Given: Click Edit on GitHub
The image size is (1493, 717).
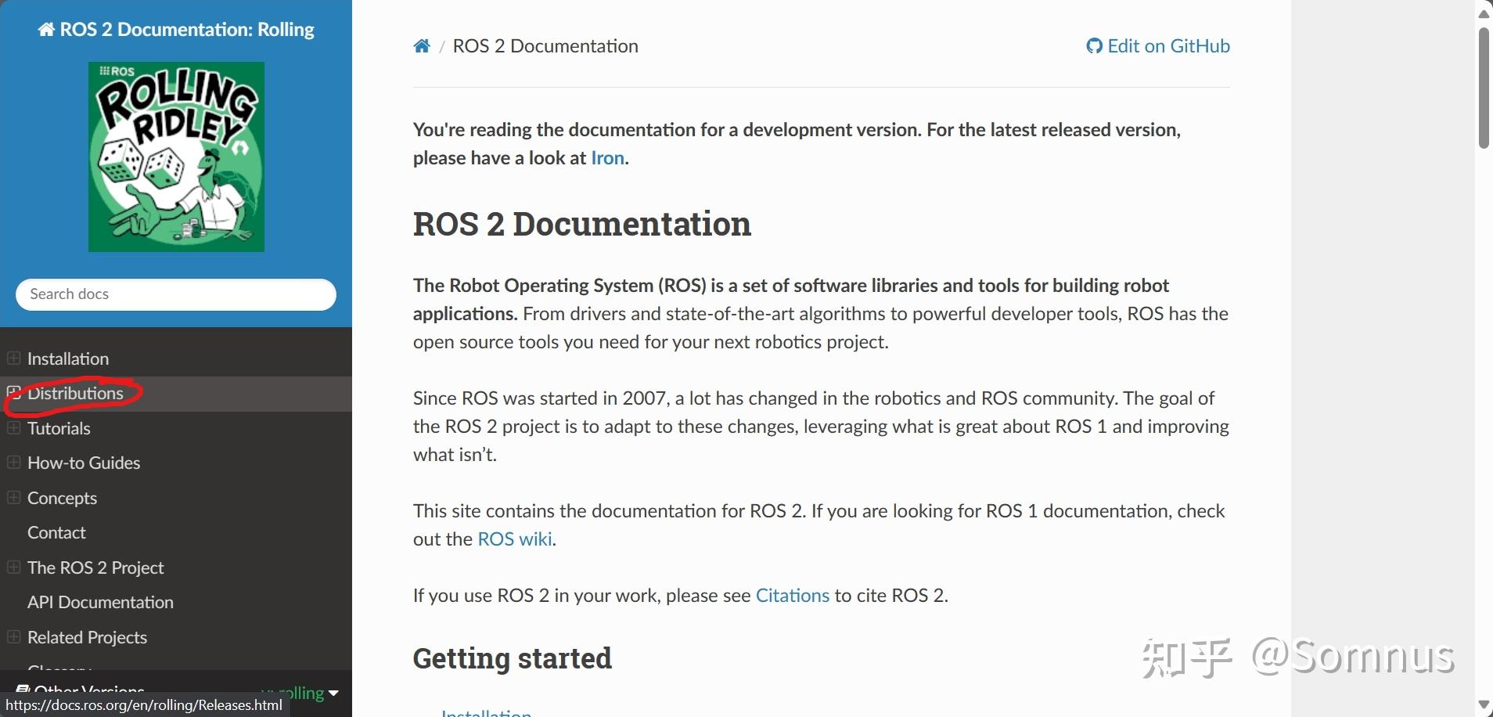Looking at the screenshot, I should [1167, 45].
